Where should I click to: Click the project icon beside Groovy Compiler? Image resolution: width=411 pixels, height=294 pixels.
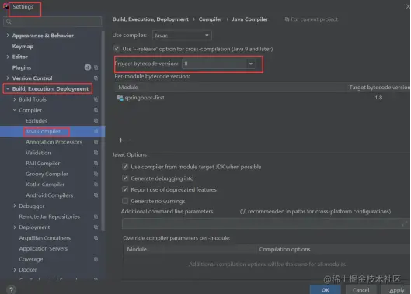tap(96, 174)
